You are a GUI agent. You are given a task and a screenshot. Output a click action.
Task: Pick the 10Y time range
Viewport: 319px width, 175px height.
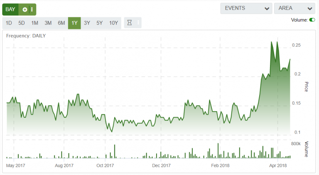coord(113,23)
